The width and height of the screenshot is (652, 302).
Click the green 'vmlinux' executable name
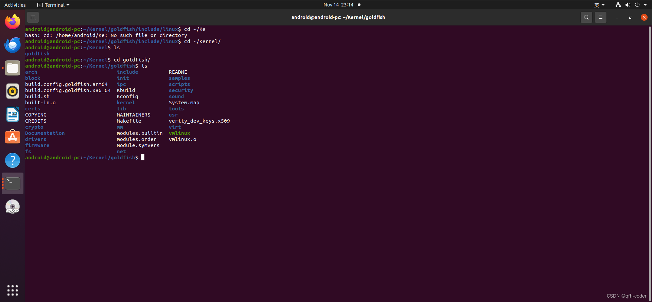(x=179, y=133)
